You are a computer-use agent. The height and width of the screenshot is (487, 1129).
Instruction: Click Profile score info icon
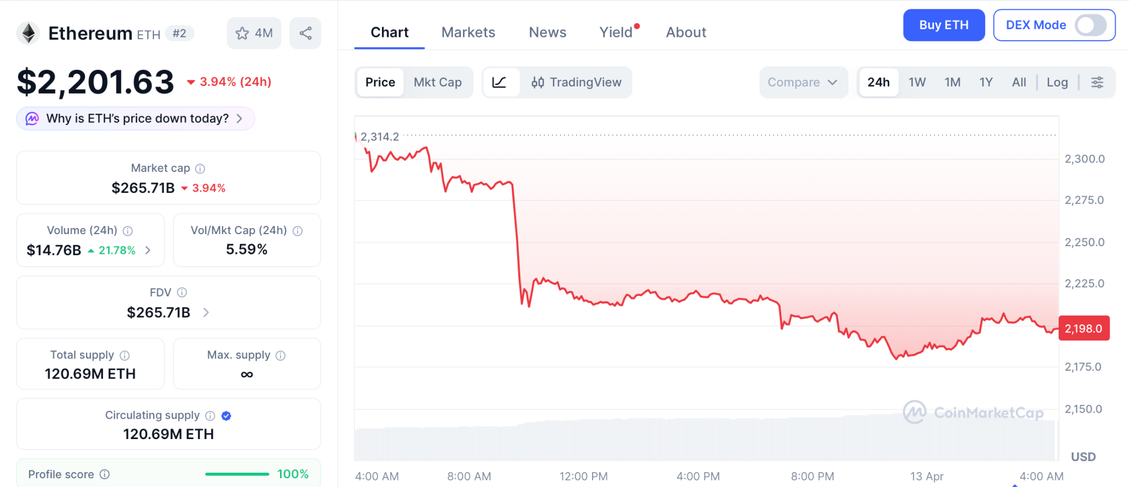(x=105, y=474)
